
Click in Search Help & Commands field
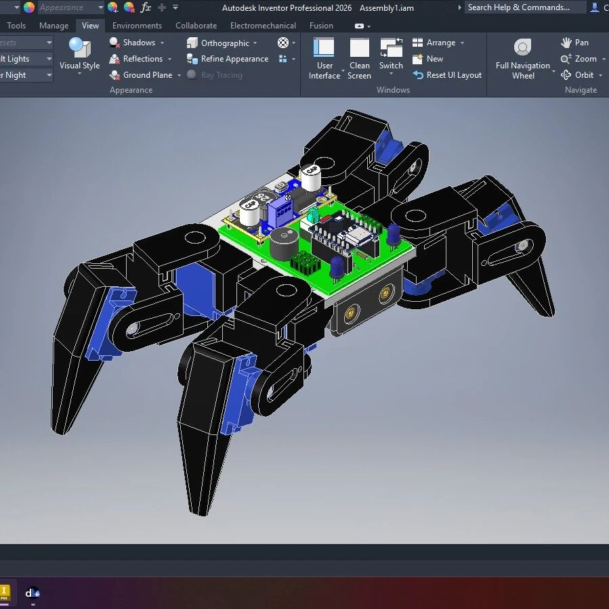(x=525, y=7)
